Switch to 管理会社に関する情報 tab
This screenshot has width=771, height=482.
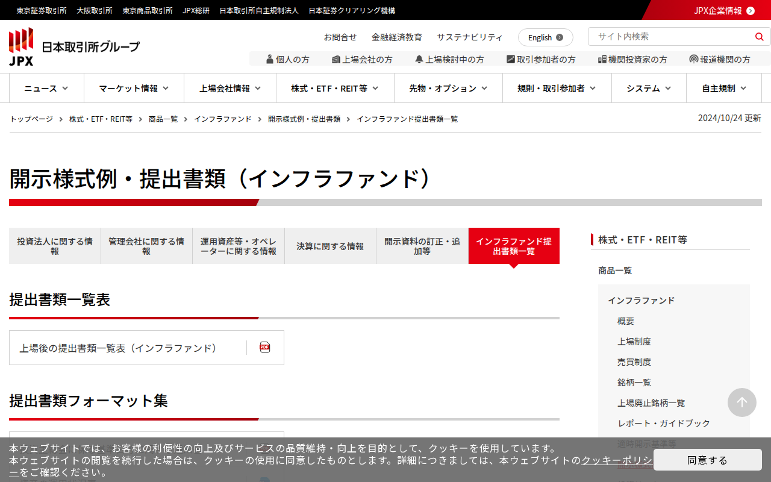(146, 246)
